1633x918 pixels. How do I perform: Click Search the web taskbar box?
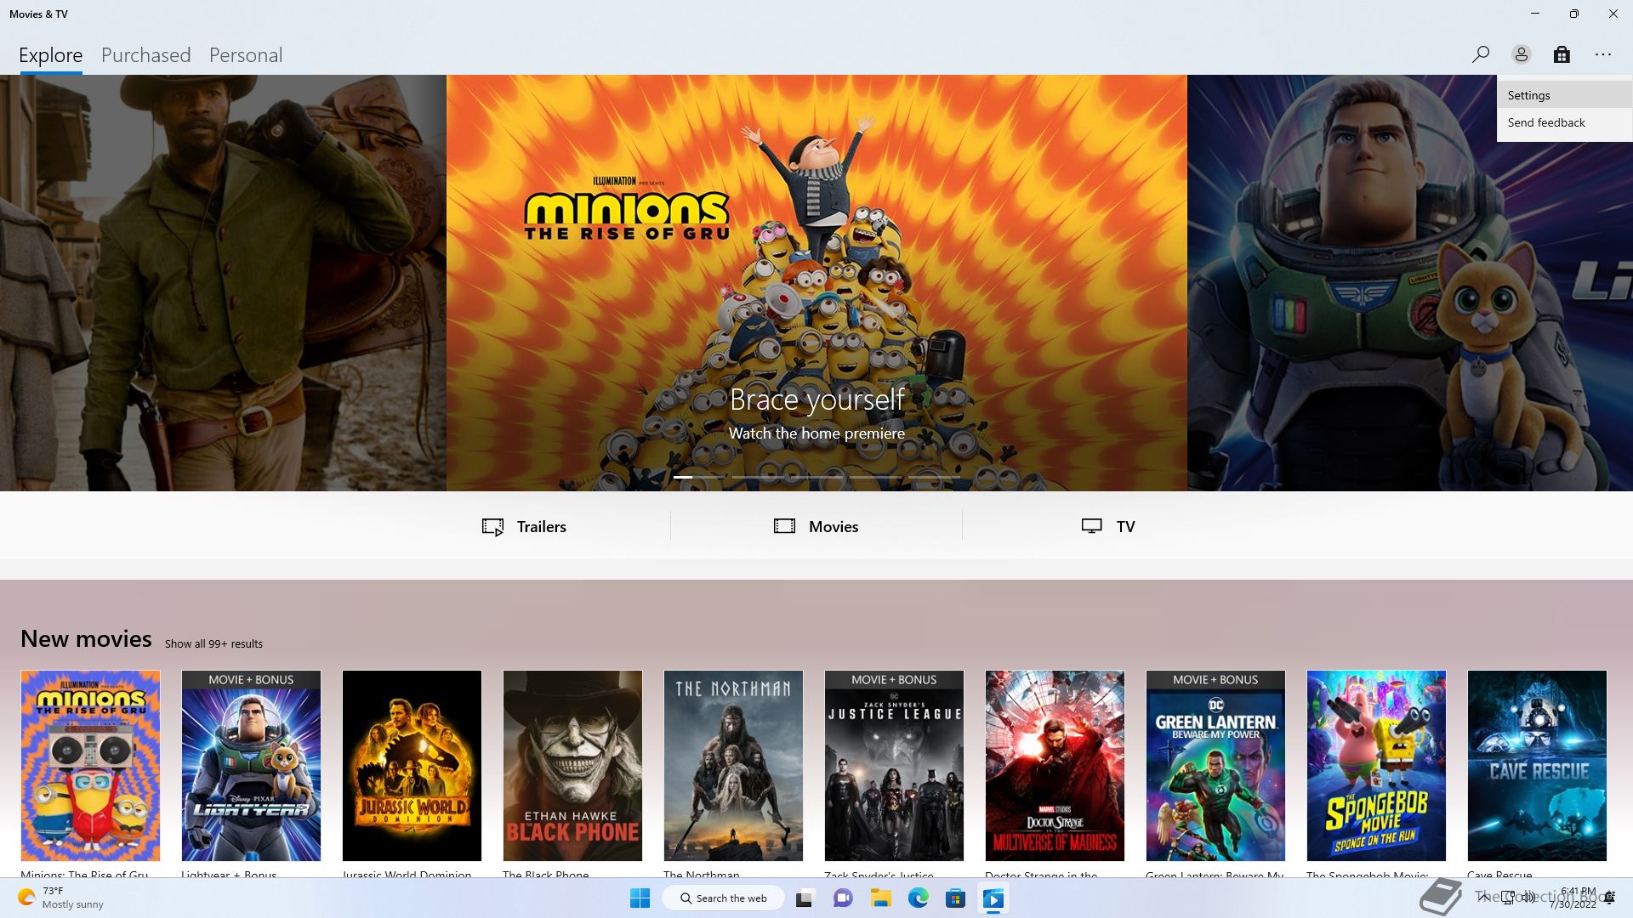click(x=724, y=898)
